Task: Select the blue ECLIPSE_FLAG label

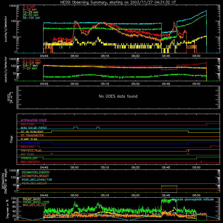Action: pyautogui.click(x=30, y=143)
